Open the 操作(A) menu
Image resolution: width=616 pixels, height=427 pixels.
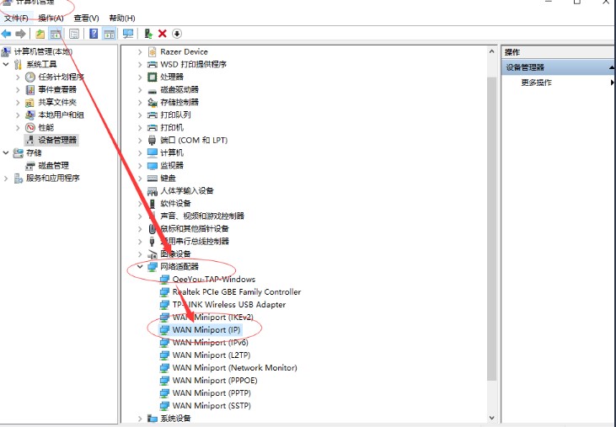click(51, 18)
